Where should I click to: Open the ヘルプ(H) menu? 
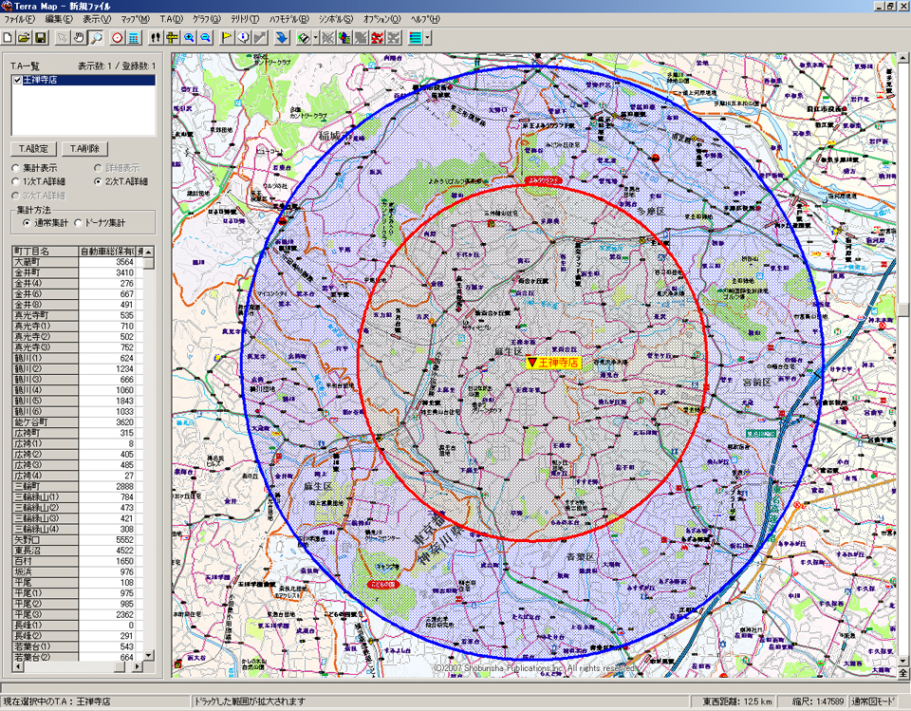coord(425,19)
